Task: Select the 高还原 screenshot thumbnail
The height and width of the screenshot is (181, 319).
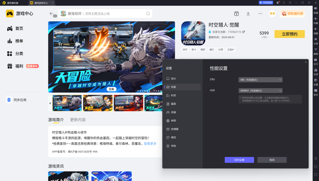Action: [x=98, y=103]
